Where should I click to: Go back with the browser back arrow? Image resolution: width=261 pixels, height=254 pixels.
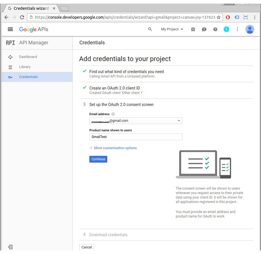(6, 17)
